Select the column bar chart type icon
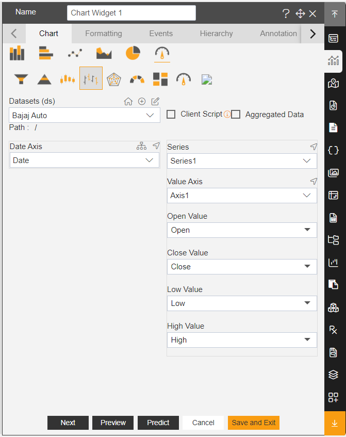346x437 pixels. pyautogui.click(x=17, y=53)
